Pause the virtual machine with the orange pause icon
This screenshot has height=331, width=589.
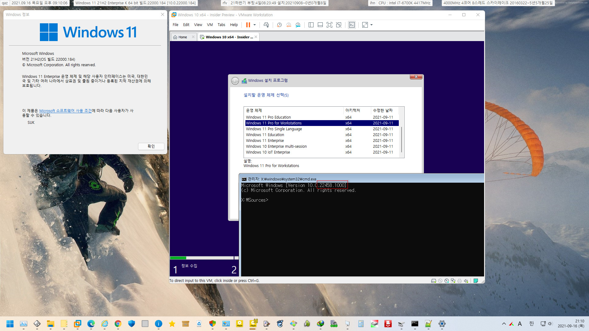click(x=248, y=25)
